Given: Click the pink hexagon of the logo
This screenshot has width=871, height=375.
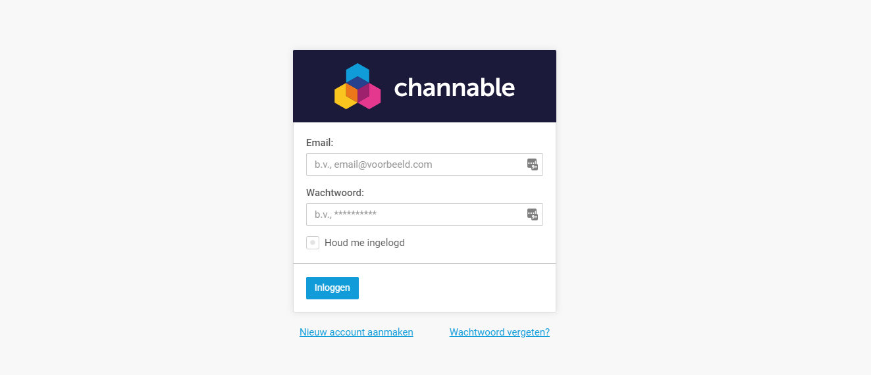Looking at the screenshot, I should (373, 97).
